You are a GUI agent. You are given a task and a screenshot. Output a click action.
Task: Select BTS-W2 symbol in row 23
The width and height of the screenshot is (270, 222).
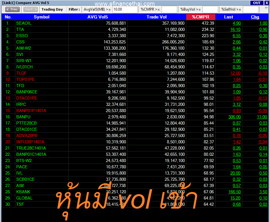point(24,160)
